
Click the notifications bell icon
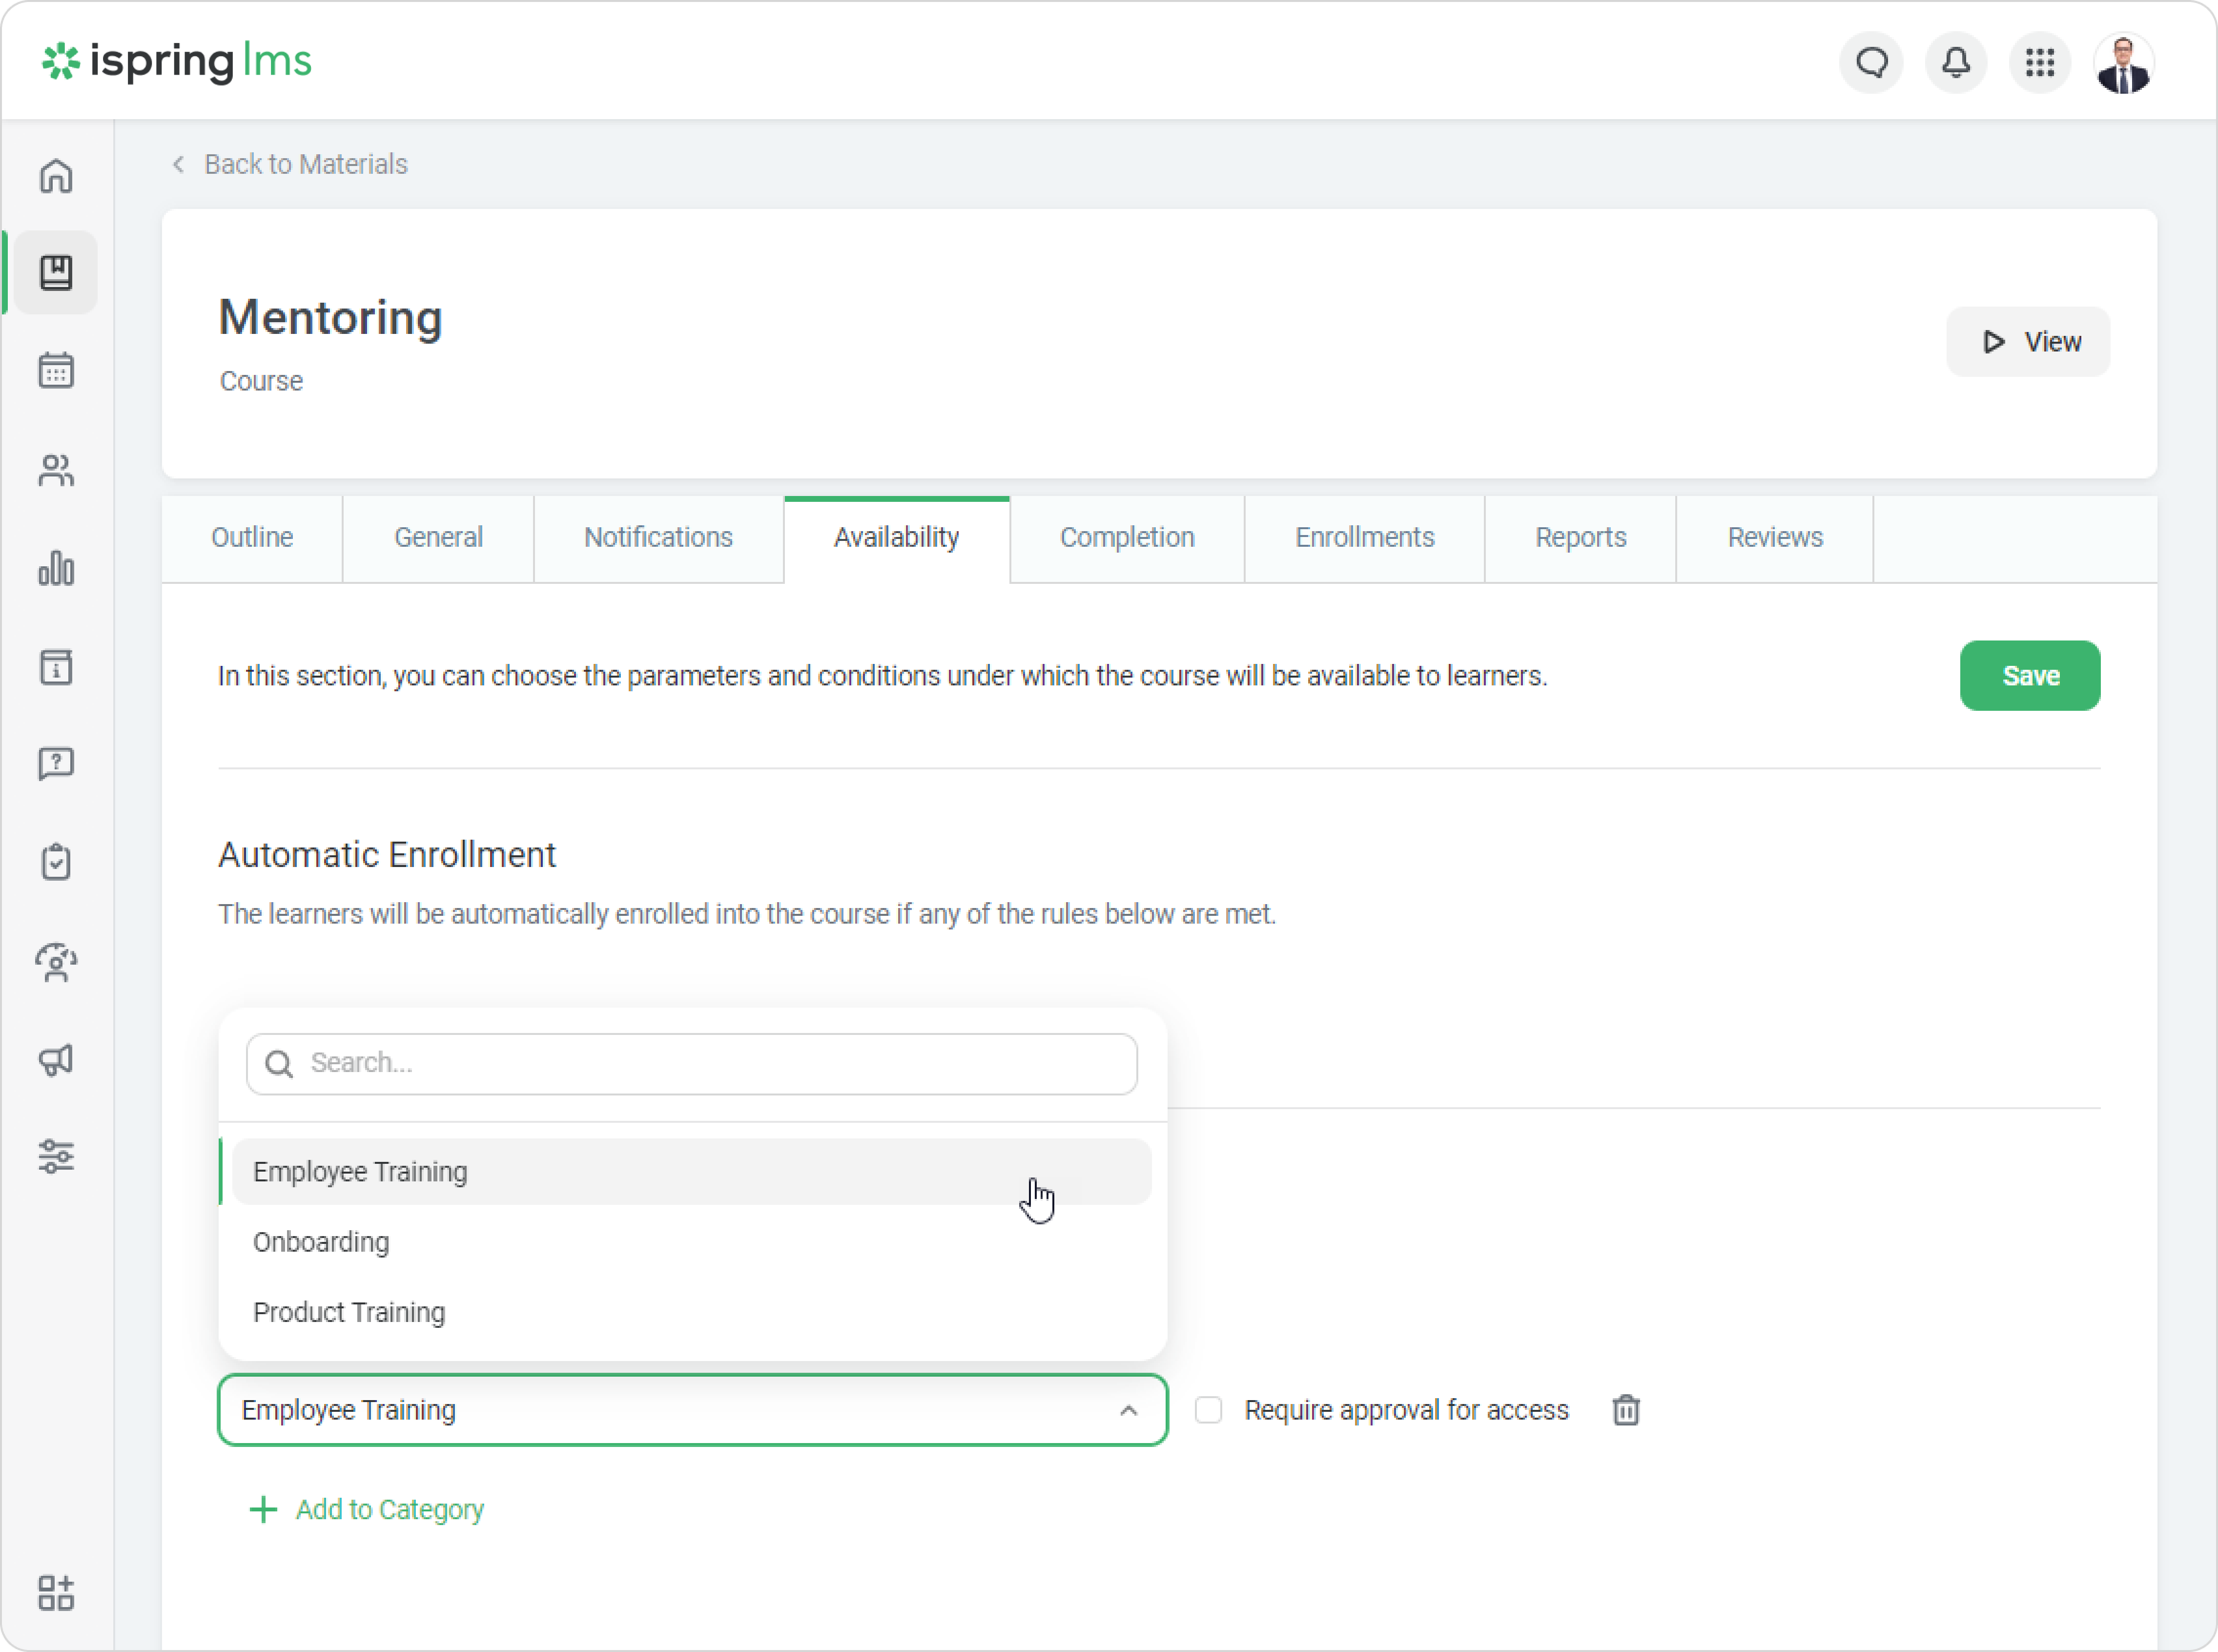1956,63
